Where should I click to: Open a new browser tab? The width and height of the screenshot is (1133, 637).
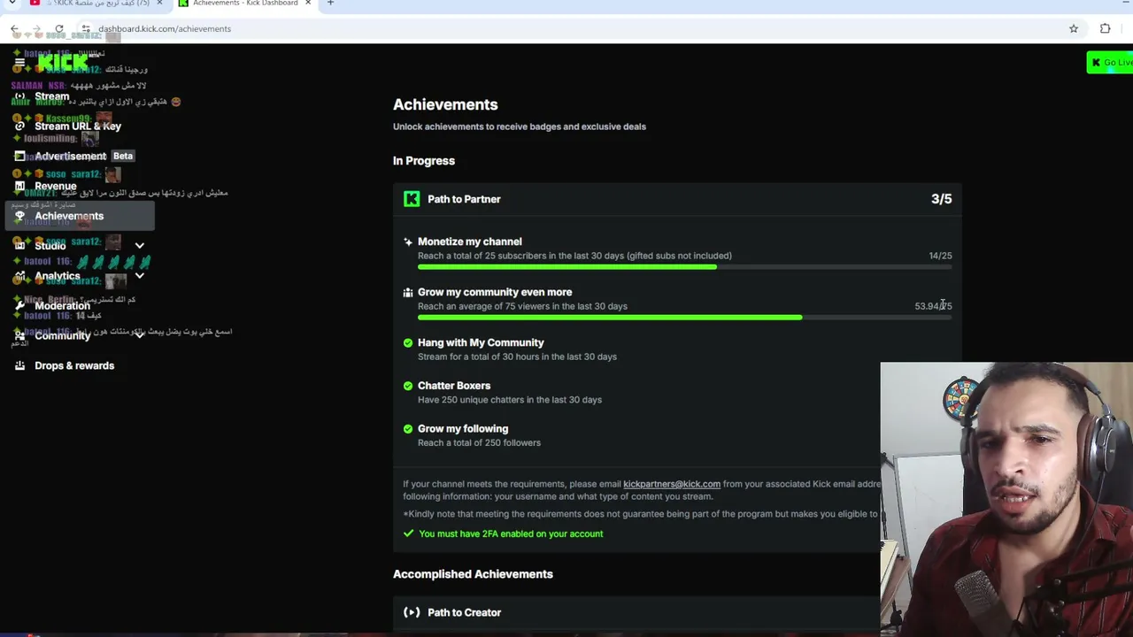(330, 4)
